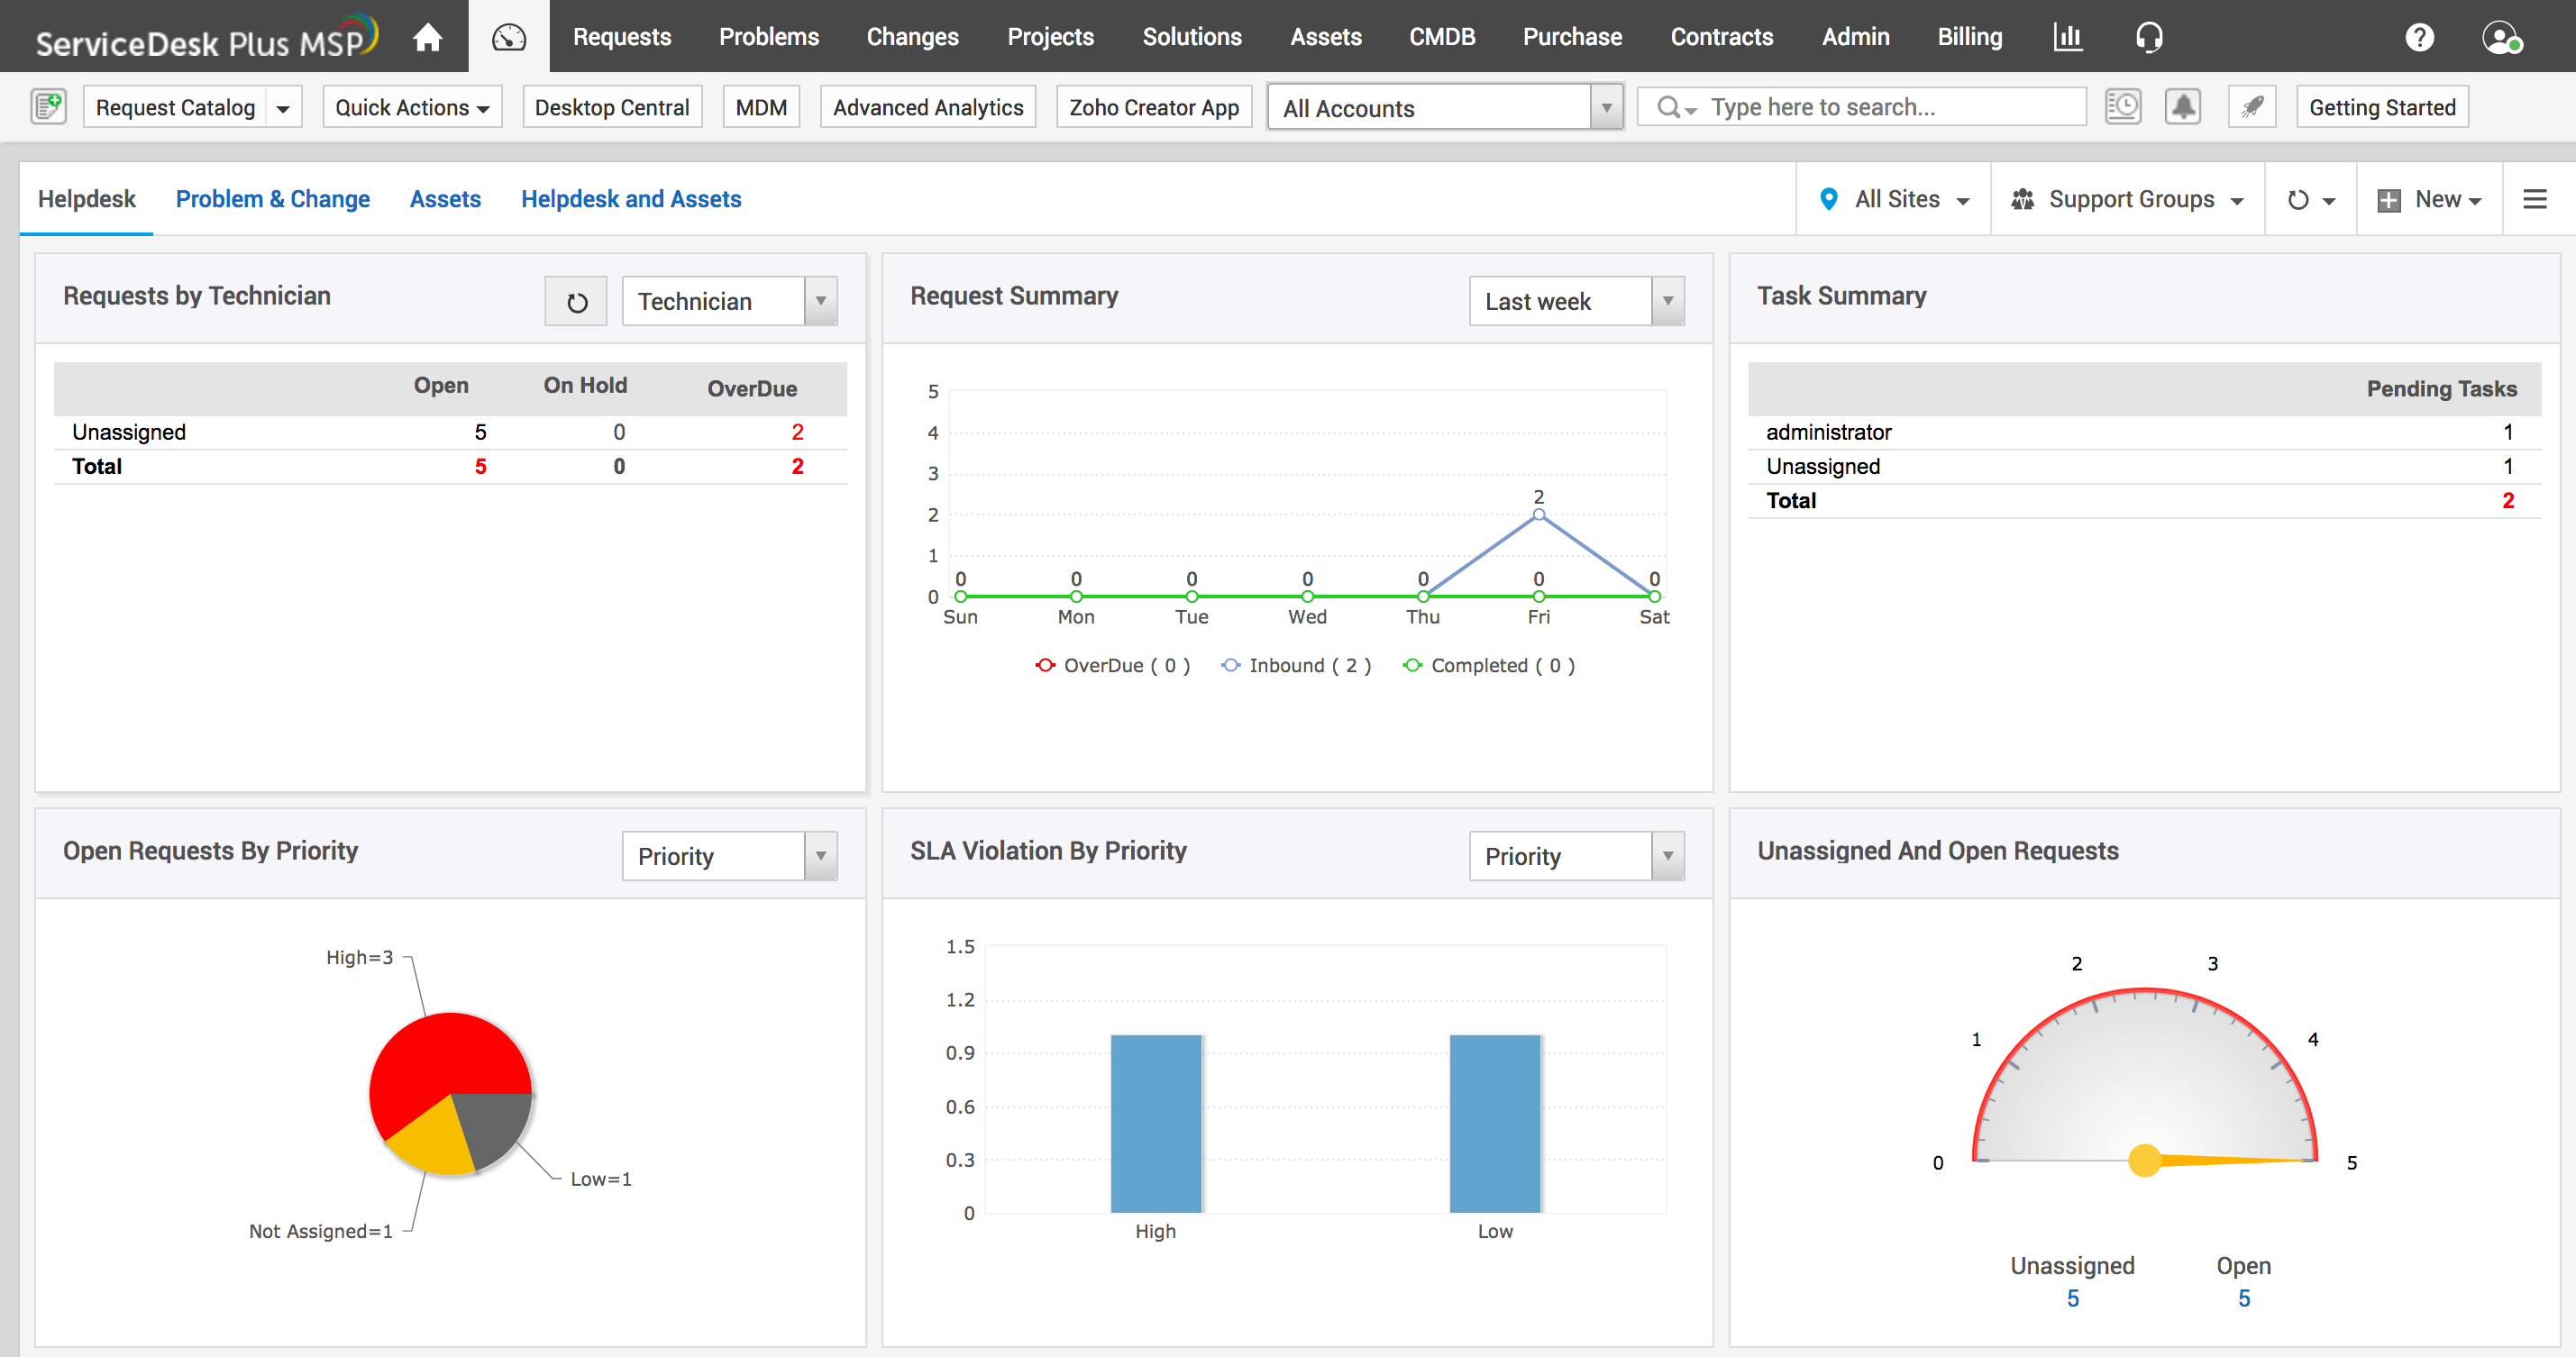
Task: Drag the Unassigned And Open Requests gauge slider
Action: tap(2145, 1161)
